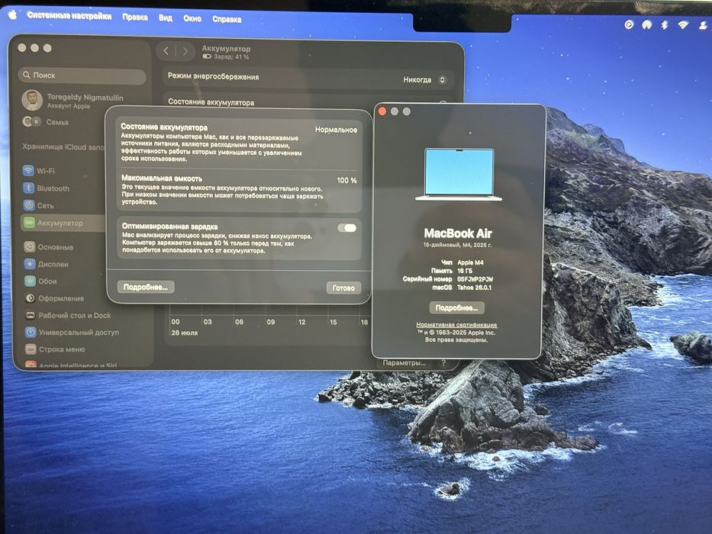Click the Bluetooth status icon in menu bar
The image size is (712, 534).
coord(665,24)
